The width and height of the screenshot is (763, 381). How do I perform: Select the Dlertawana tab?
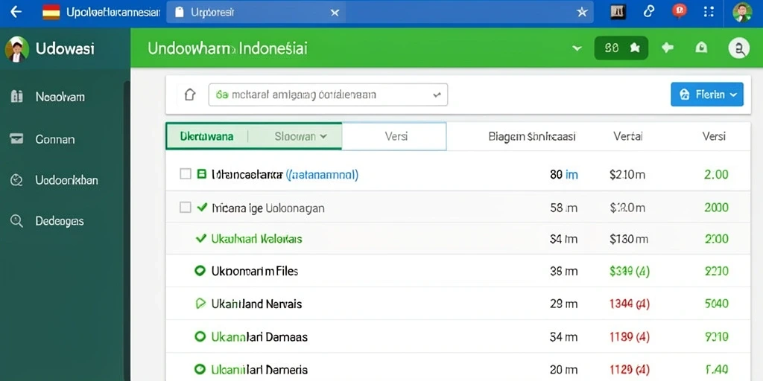click(206, 137)
